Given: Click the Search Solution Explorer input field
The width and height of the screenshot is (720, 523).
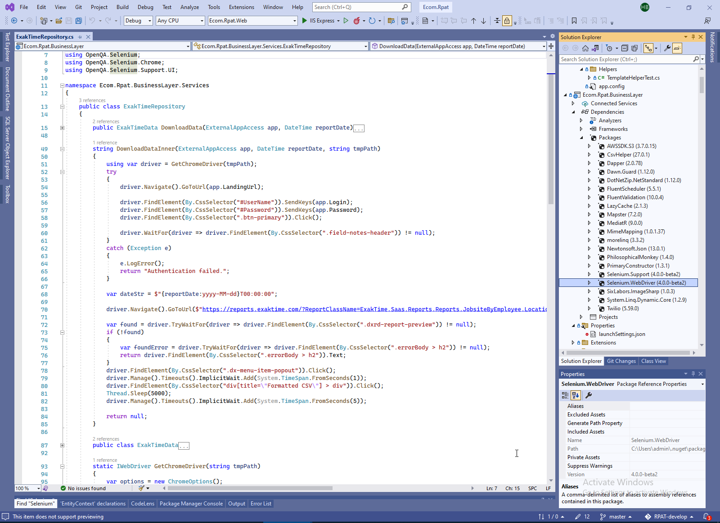Looking at the screenshot, I should (625, 59).
